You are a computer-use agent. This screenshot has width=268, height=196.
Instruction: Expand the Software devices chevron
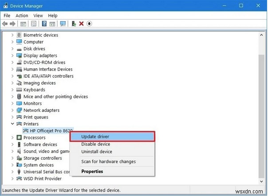[x=12, y=144]
